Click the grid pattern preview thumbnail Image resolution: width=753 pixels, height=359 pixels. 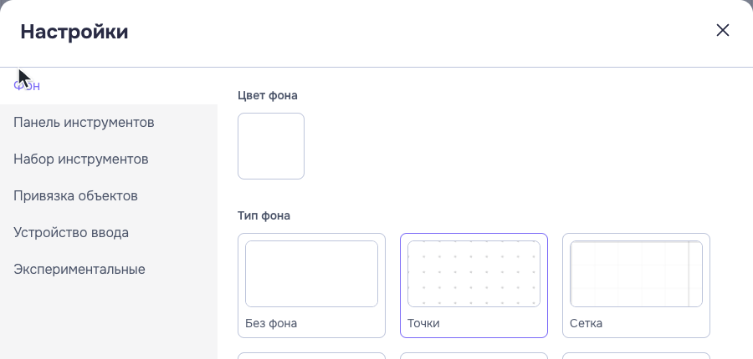637,274
